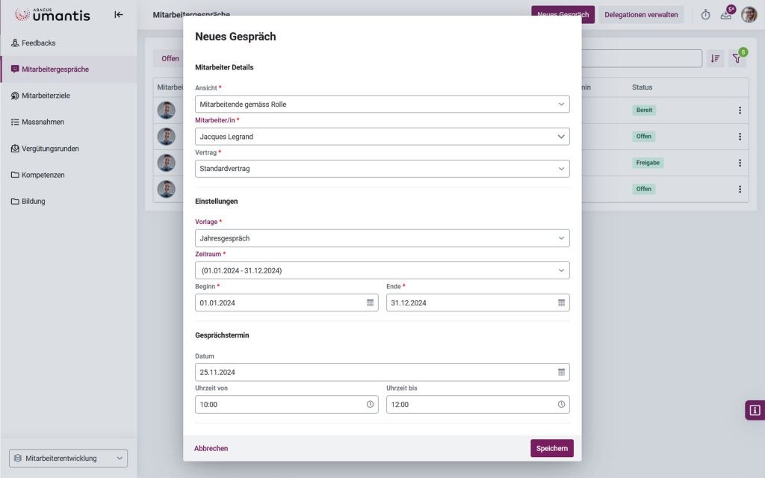This screenshot has width=765, height=478.
Task: Click the Uhrzeit bis time field
Action: point(471,404)
